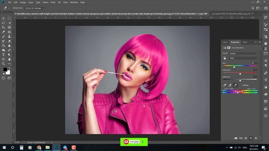This screenshot has height=151, width=269.
Task: Click the Saturation slider handle
Action: [240, 74]
